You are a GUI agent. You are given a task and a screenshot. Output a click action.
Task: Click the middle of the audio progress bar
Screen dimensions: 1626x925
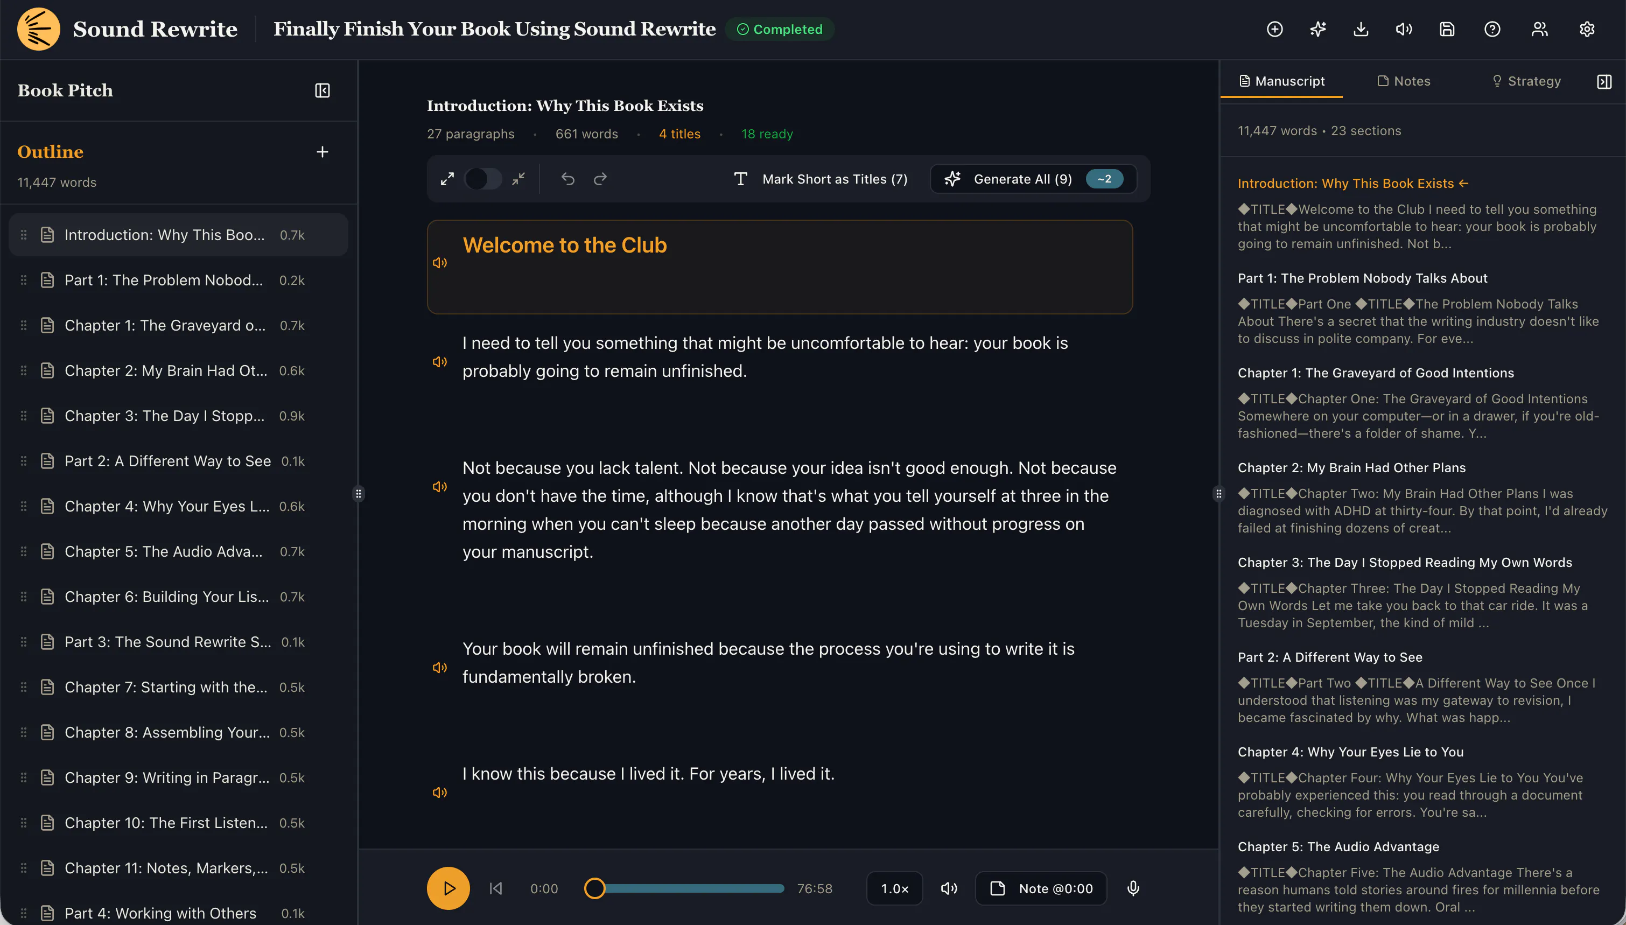pyautogui.click(x=685, y=888)
